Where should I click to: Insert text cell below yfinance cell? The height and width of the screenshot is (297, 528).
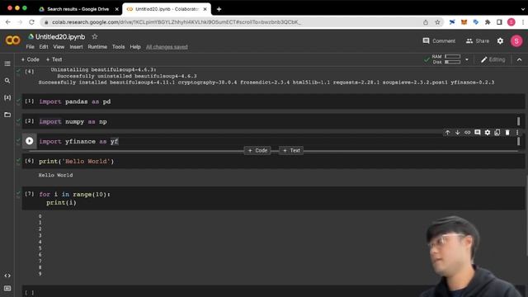[291, 150]
